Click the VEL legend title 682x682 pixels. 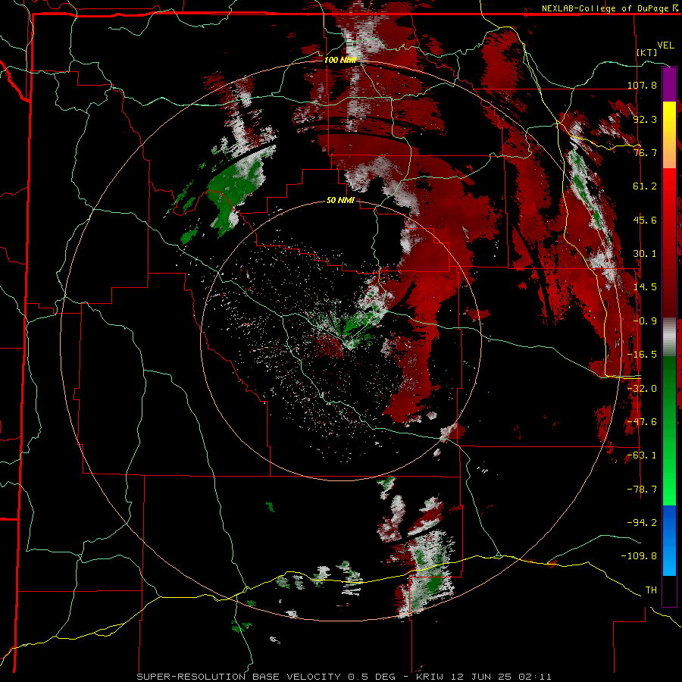(665, 45)
